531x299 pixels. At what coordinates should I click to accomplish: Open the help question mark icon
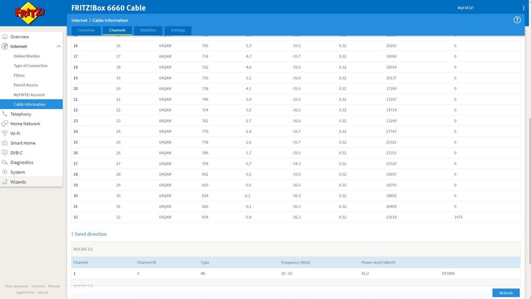click(517, 20)
